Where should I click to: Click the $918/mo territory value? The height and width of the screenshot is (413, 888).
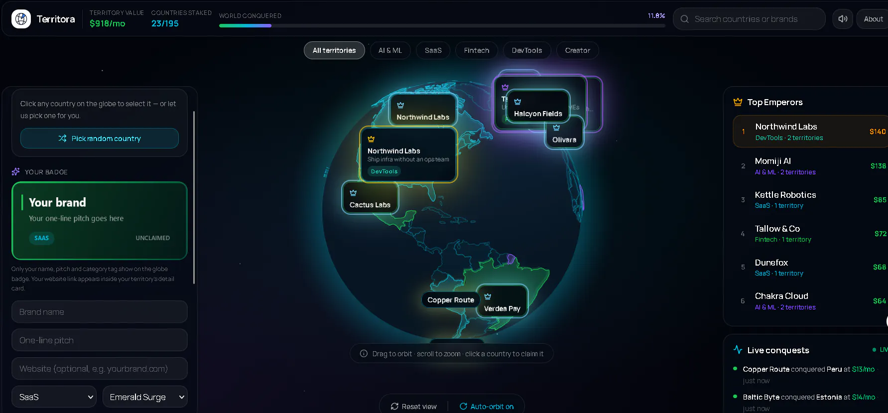107,23
